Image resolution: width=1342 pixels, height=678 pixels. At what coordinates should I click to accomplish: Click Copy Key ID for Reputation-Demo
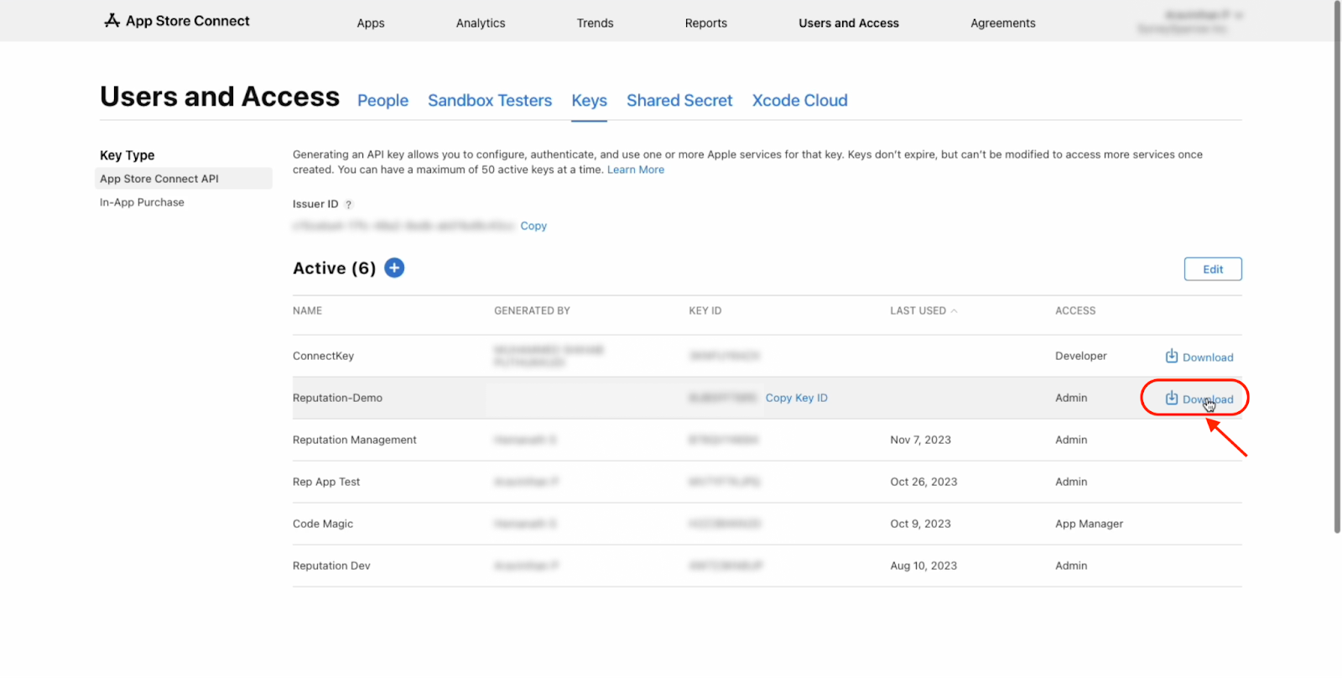click(x=796, y=398)
